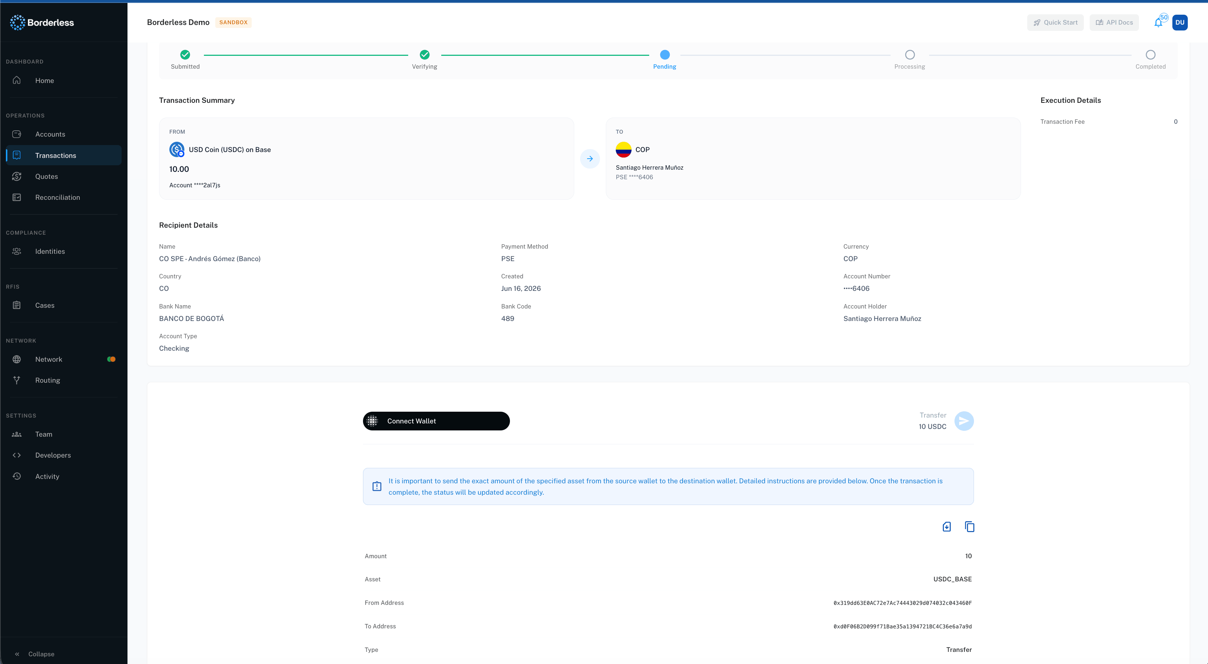Click the Quick Start button
The width and height of the screenshot is (1208, 664).
click(x=1055, y=22)
